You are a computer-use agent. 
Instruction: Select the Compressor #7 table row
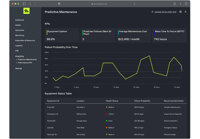(116, 114)
